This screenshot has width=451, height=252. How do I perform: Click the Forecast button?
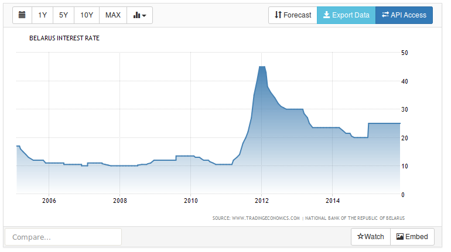point(293,15)
